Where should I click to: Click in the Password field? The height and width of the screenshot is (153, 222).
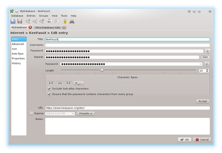click(124, 51)
